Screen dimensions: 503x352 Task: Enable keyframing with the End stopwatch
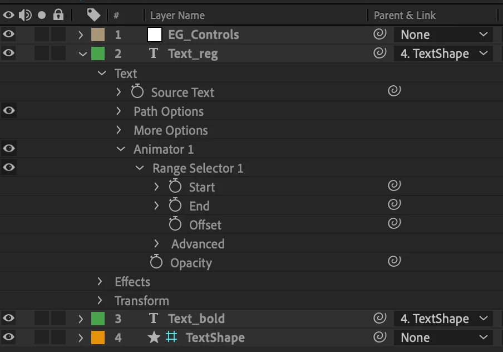pos(175,206)
